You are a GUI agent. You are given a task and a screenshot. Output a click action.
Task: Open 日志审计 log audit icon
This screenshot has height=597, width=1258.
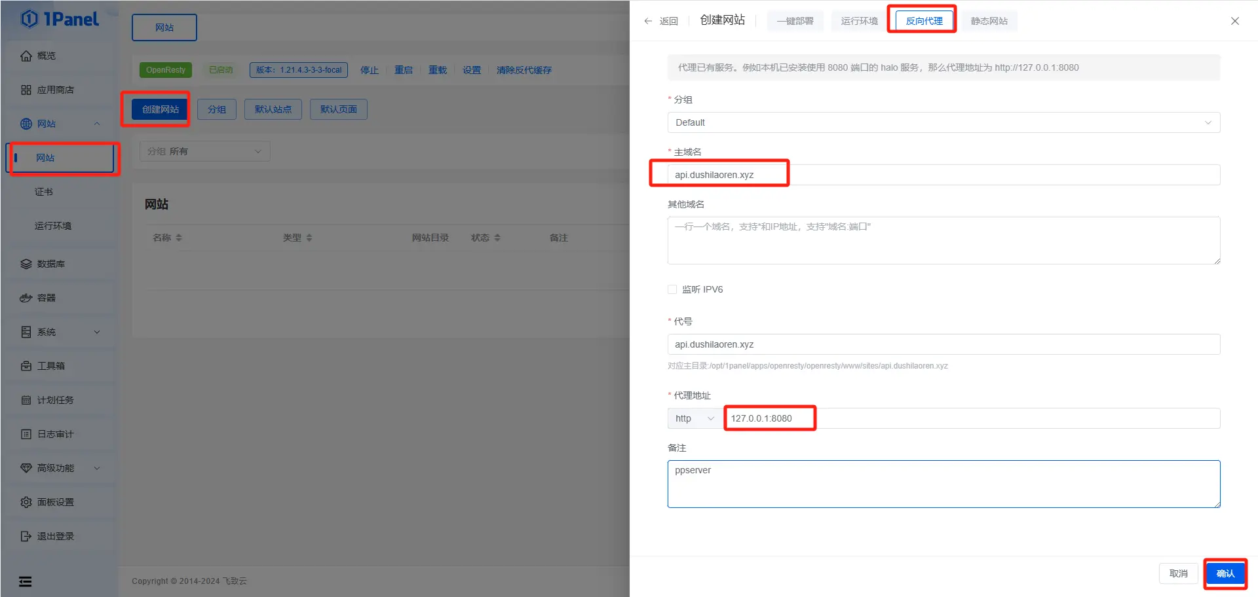(26, 434)
